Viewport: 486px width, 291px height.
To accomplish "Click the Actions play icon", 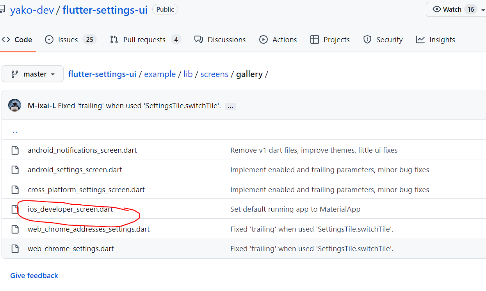I will pos(263,39).
